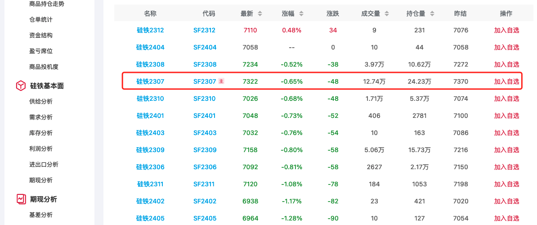Click the 涨跌 column header
Screen dimensions: 537x225
(x=333, y=13)
